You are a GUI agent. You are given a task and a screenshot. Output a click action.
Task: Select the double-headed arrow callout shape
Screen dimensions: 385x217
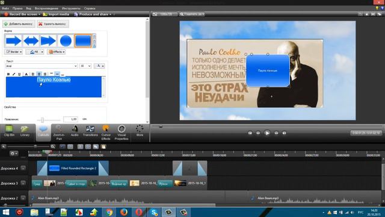click(31, 41)
